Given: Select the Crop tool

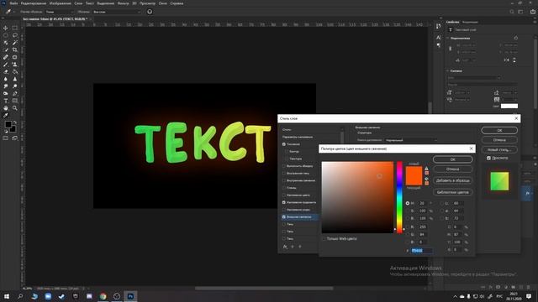Looking at the screenshot, I should coord(15,50).
